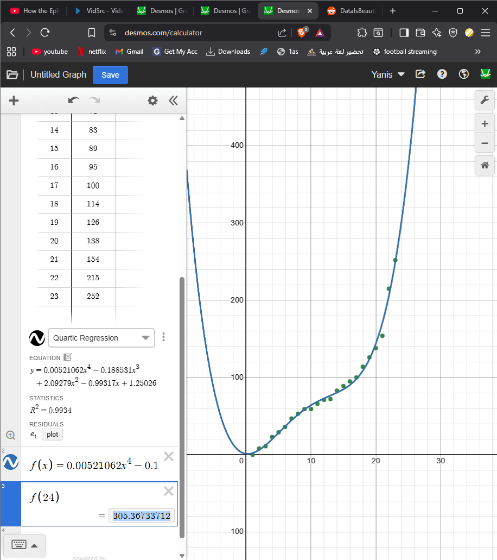Zoom in on the graph
Image resolution: width=497 pixels, height=560 pixels.
[485, 124]
